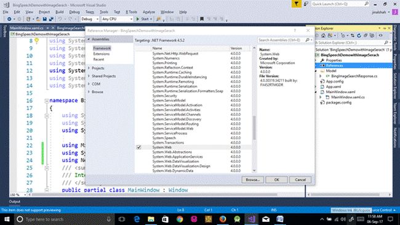Select Framework under Assemblies

(x=102, y=48)
